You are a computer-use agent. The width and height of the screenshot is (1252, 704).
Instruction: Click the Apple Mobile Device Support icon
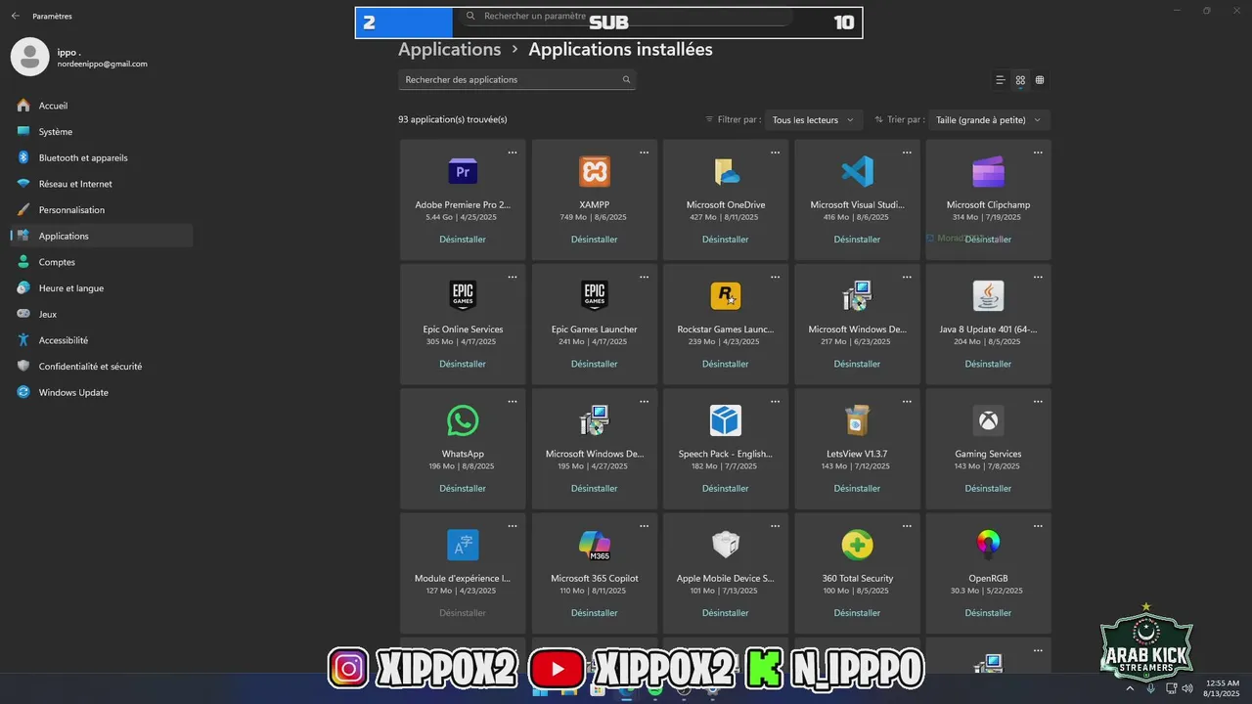[726, 545]
